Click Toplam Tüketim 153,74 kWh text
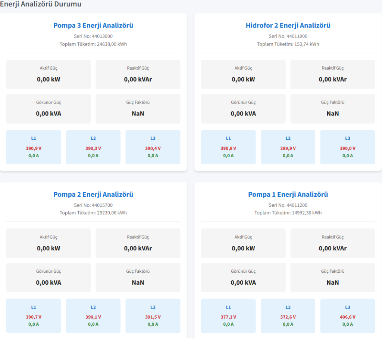Screen dimensions: 382x338 point(288,44)
